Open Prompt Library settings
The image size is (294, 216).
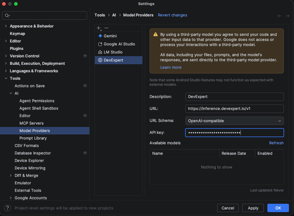(x=33, y=138)
